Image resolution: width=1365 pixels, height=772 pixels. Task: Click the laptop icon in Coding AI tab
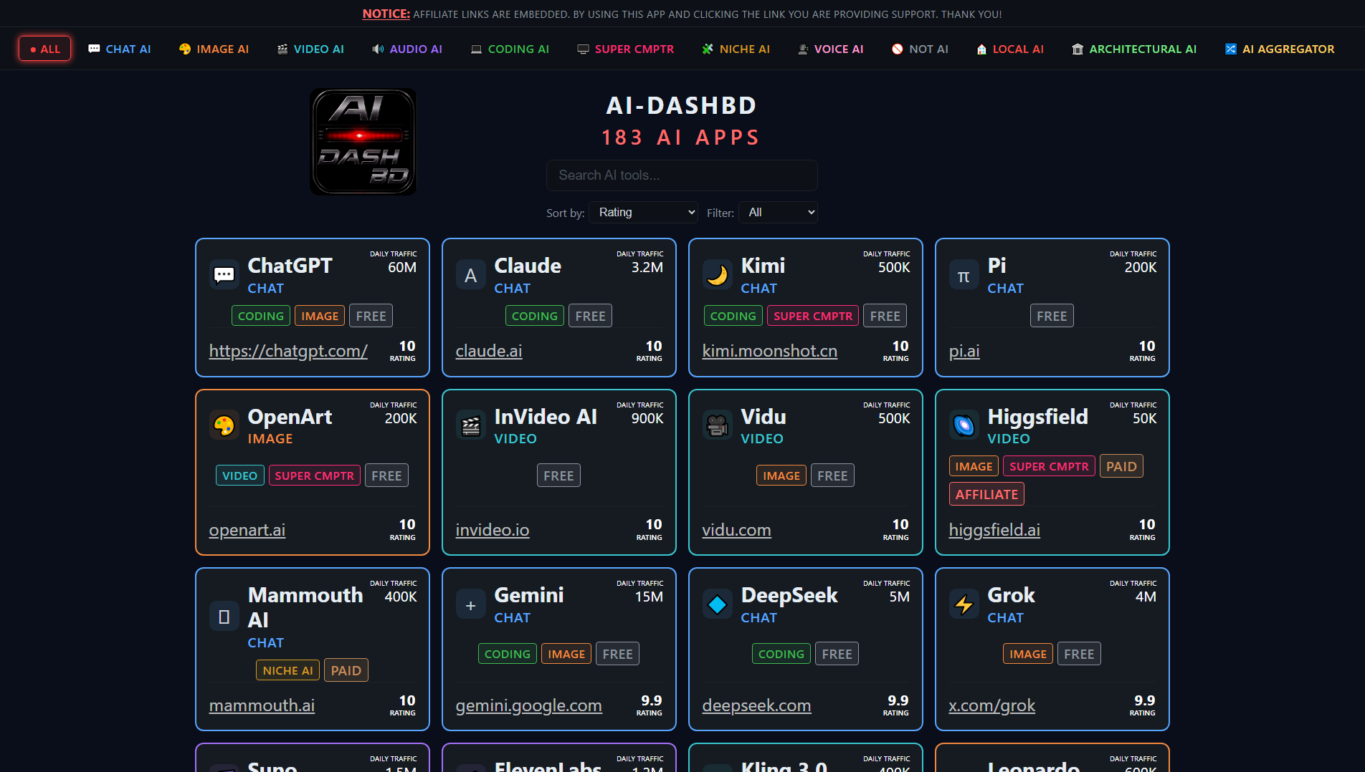(476, 49)
